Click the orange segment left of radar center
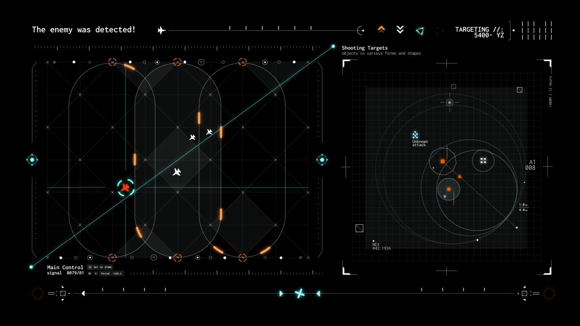The width and height of the screenshot is (580, 326). (x=135, y=159)
